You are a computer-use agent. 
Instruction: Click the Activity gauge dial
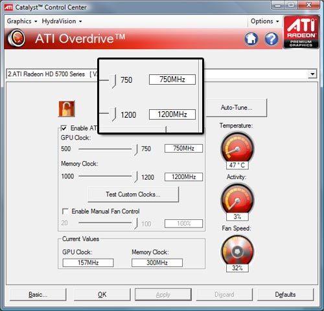(237, 200)
